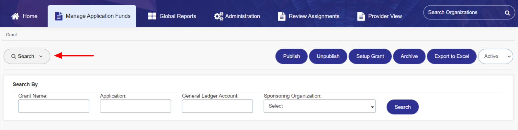Click the Archive button
The height and width of the screenshot is (130, 518).
coord(409,56)
